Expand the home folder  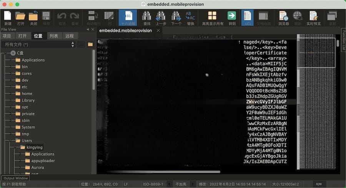(10, 94)
